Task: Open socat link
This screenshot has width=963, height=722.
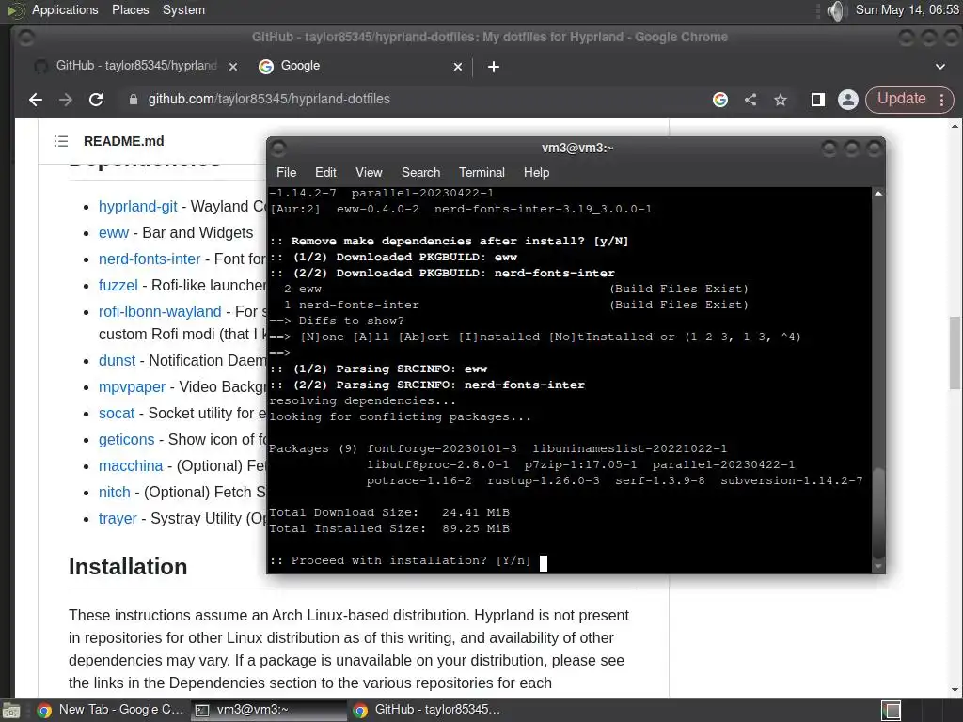Action: [x=117, y=414]
